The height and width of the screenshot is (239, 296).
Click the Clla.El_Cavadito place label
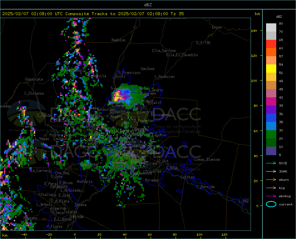182,55
